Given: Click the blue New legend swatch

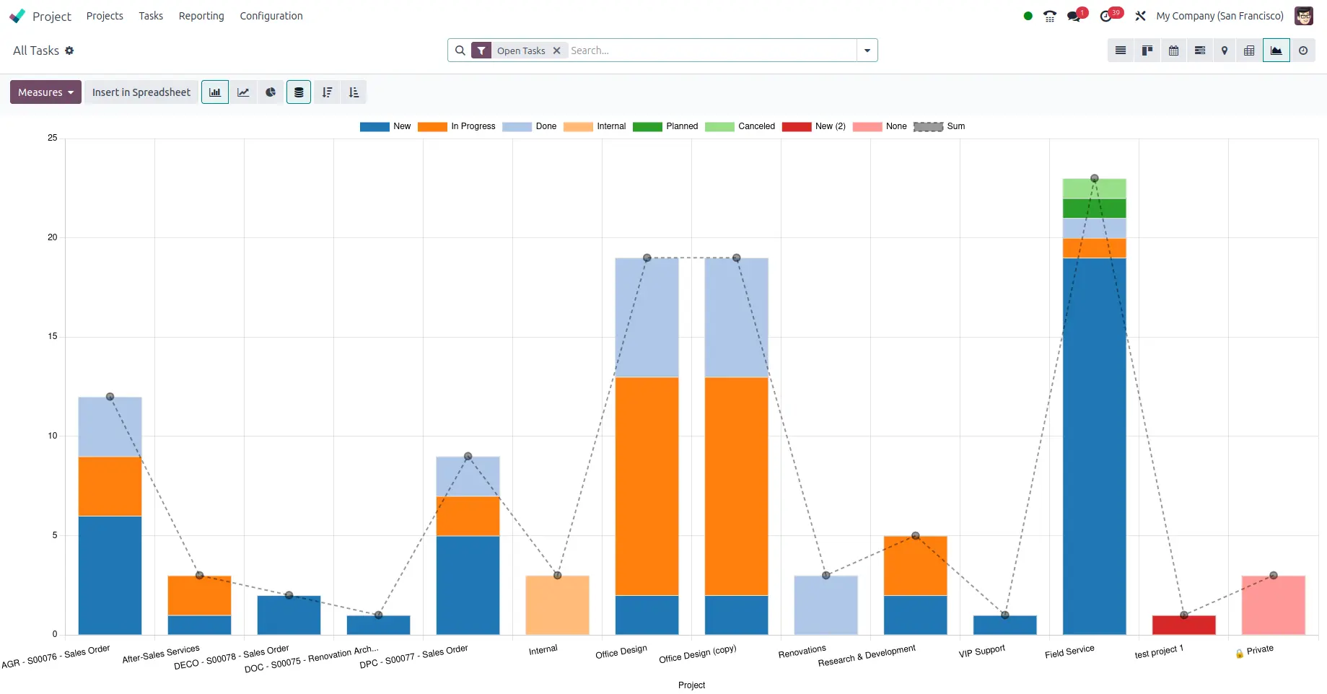Looking at the screenshot, I should pos(375,127).
